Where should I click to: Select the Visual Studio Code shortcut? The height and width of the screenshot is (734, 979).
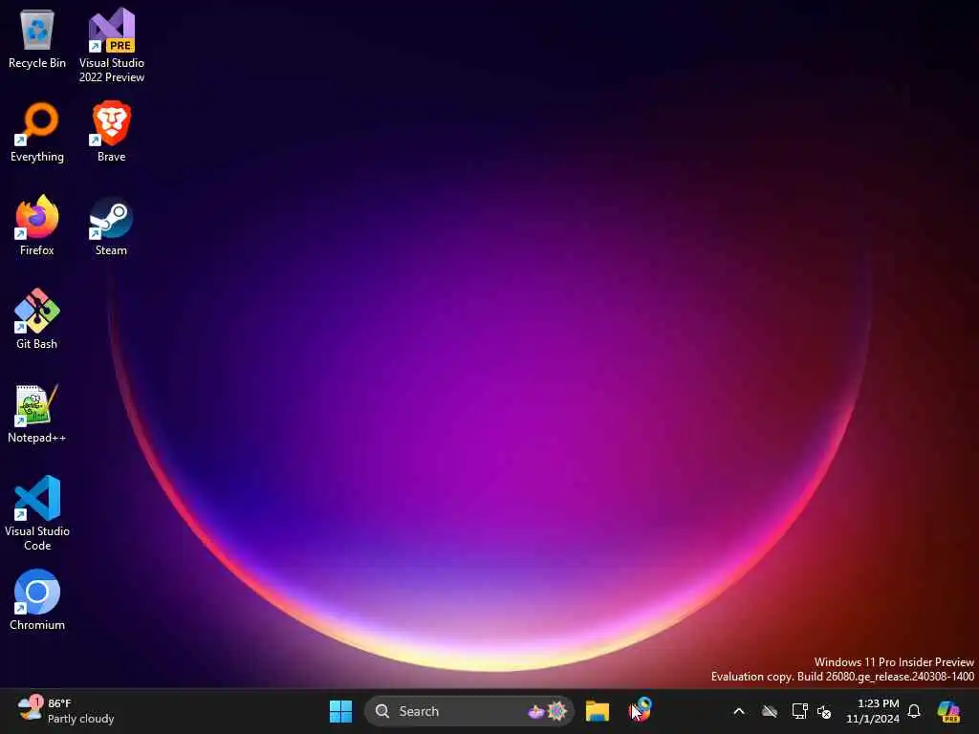37,513
